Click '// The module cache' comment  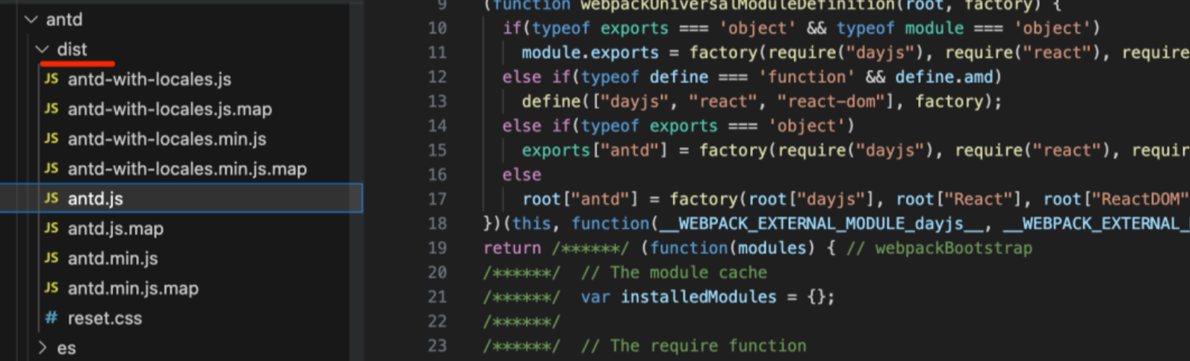tap(674, 272)
